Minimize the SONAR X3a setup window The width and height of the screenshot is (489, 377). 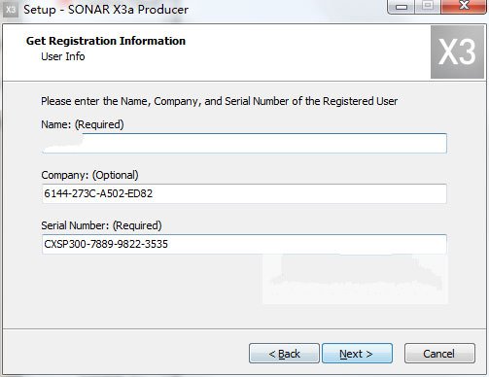point(402,7)
